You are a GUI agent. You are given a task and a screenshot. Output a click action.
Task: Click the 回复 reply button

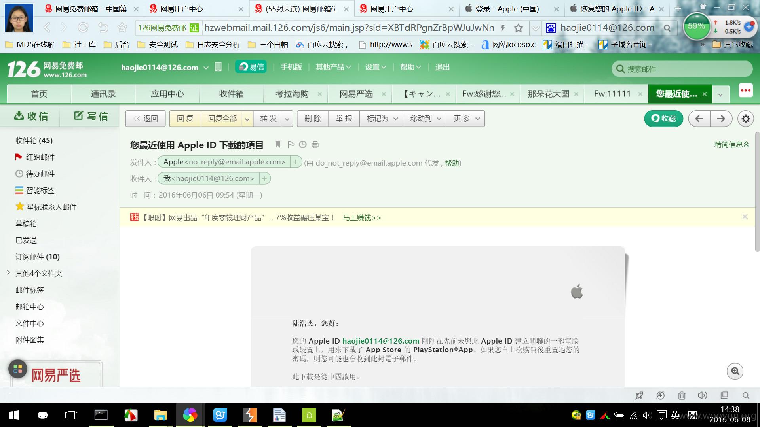click(185, 119)
